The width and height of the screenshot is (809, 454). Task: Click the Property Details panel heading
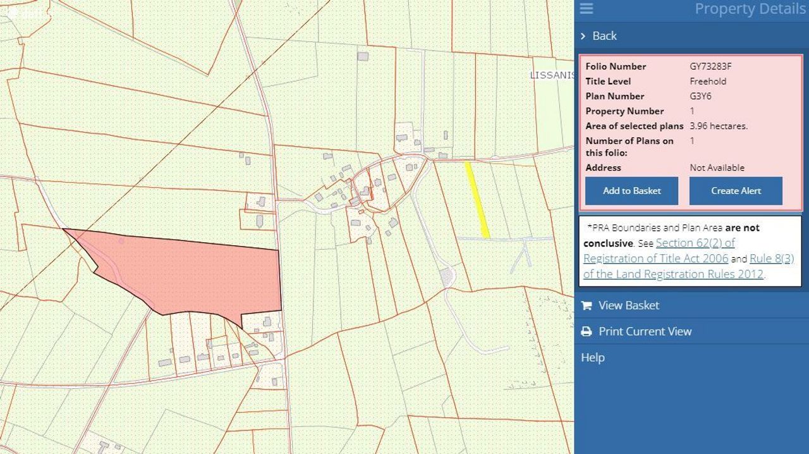pos(750,9)
